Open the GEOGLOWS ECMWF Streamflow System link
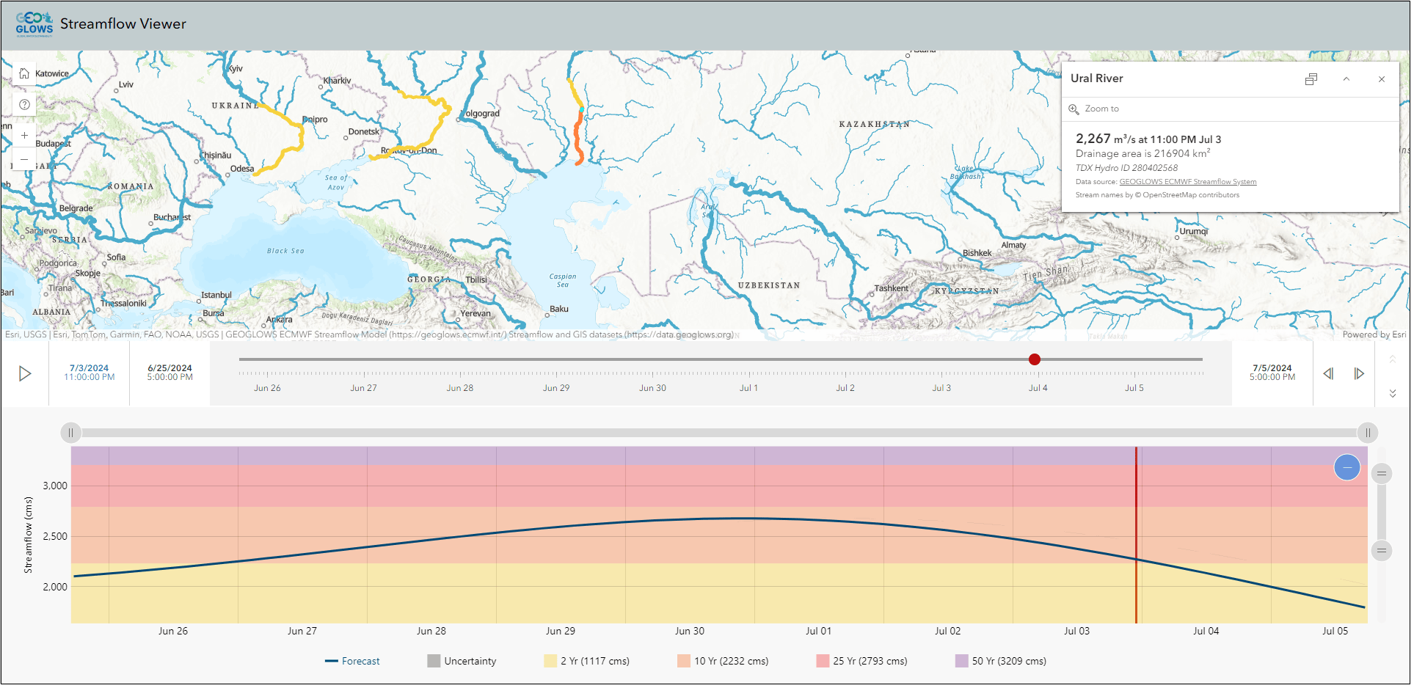The height and width of the screenshot is (688, 1414). 1187,181
